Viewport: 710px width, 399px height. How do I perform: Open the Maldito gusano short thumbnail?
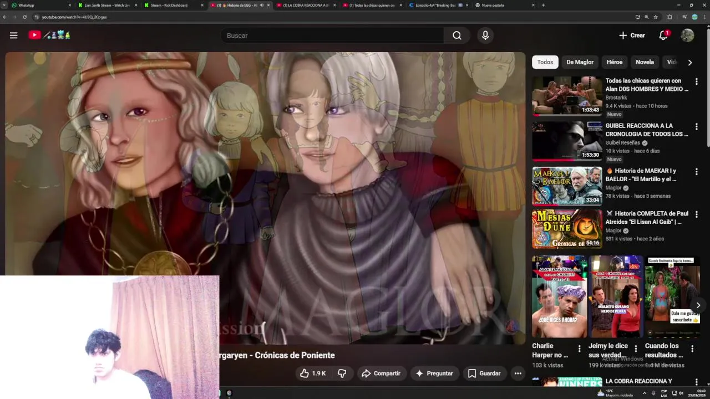click(x=616, y=296)
